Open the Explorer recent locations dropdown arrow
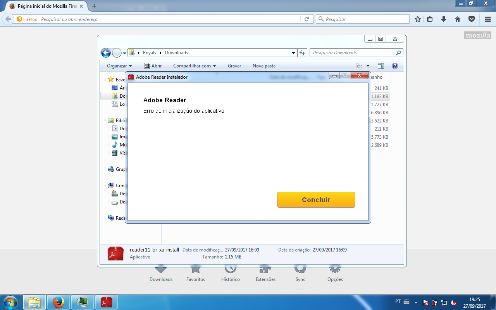Viewport: 496px width, 310px height. 125,53
